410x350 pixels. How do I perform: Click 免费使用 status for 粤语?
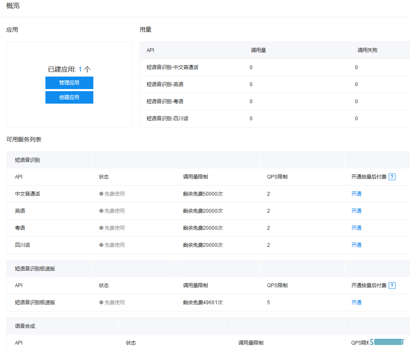[112, 228]
